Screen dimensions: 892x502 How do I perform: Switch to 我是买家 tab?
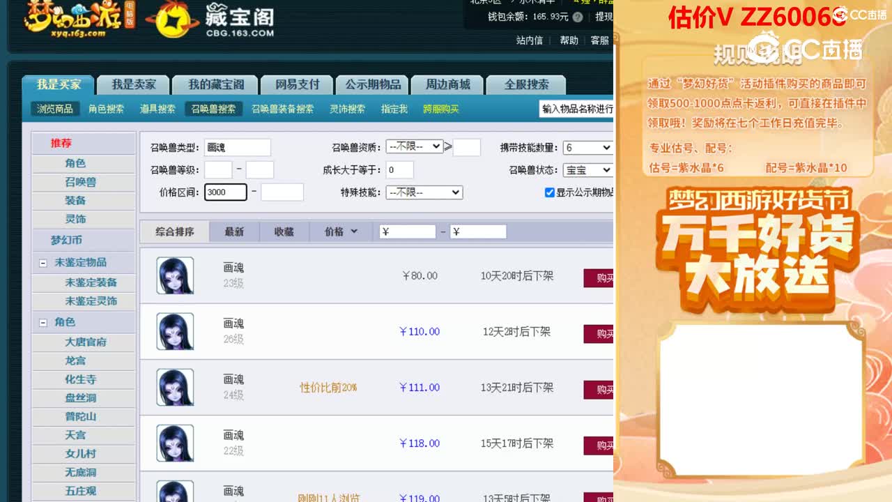pyautogui.click(x=59, y=84)
